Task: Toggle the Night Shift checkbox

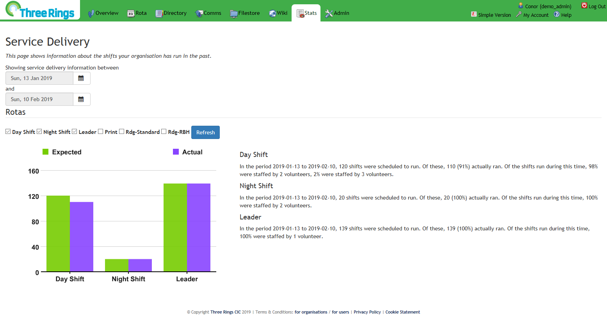Action: [39, 132]
